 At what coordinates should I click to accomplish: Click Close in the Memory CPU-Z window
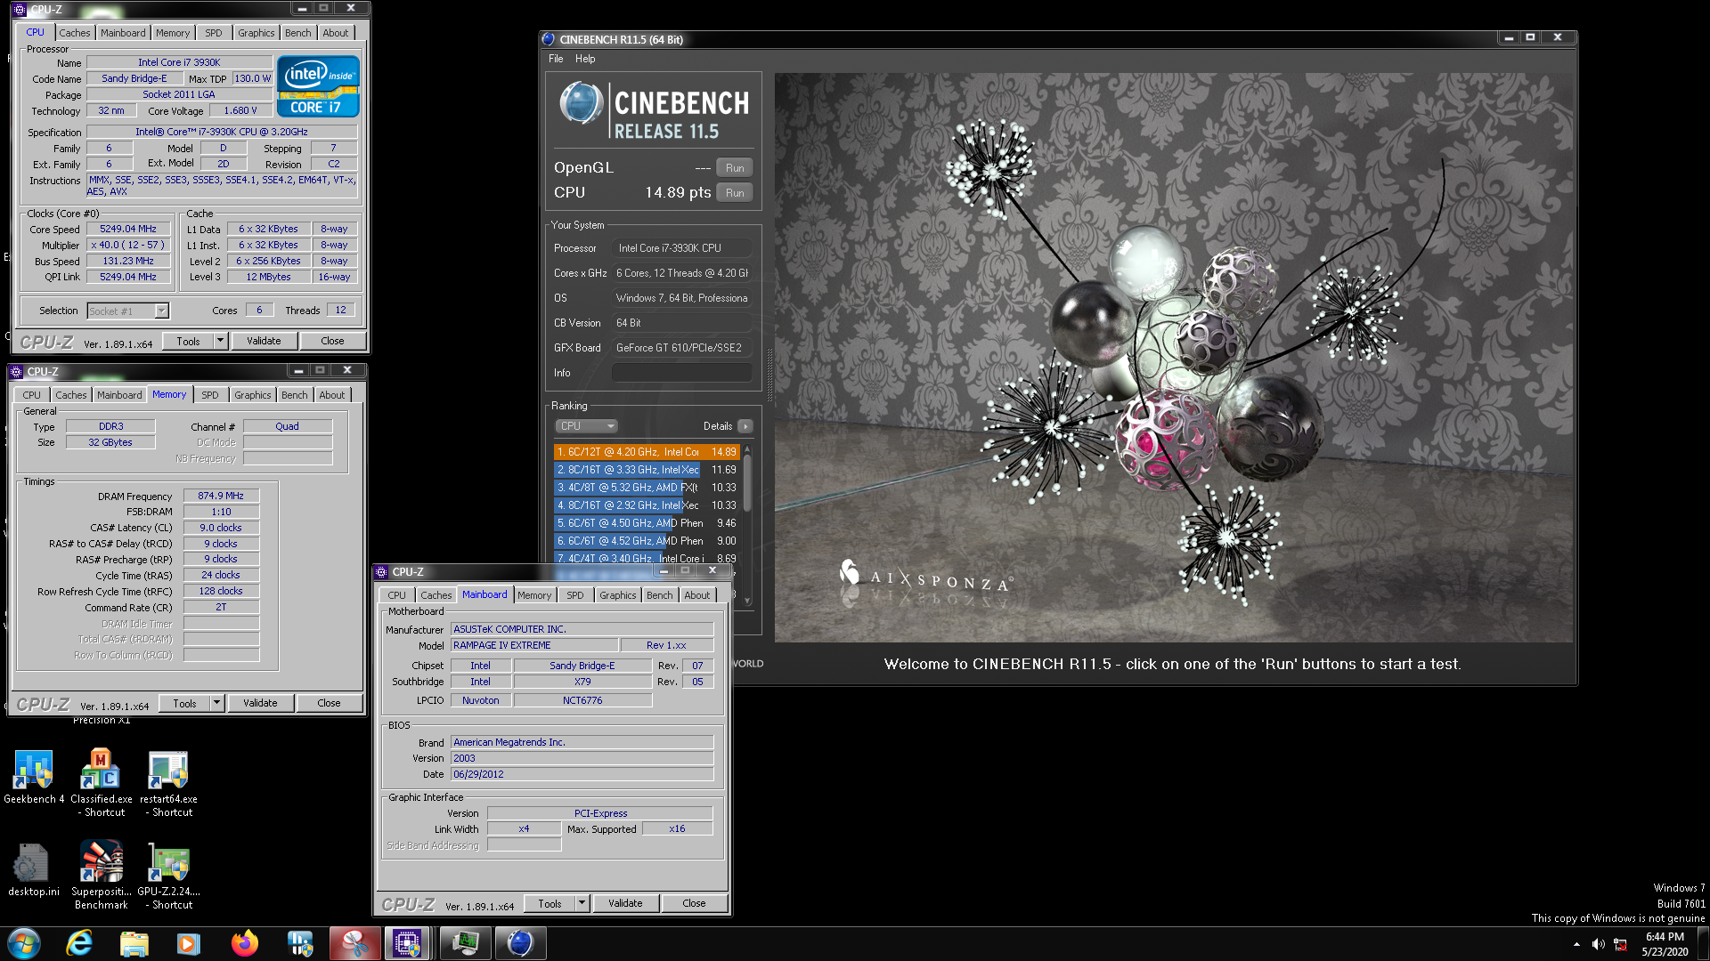tap(329, 703)
